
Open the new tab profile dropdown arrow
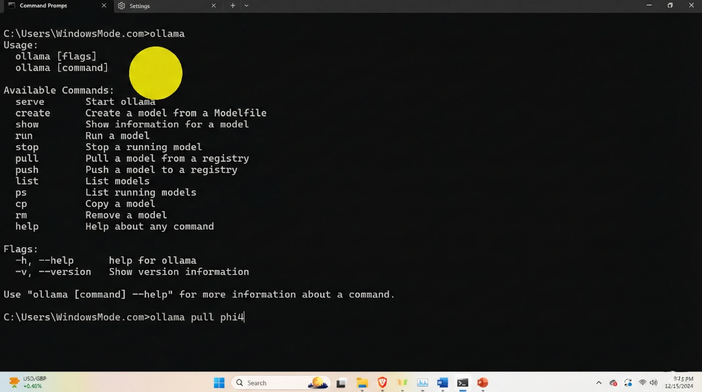[246, 6]
